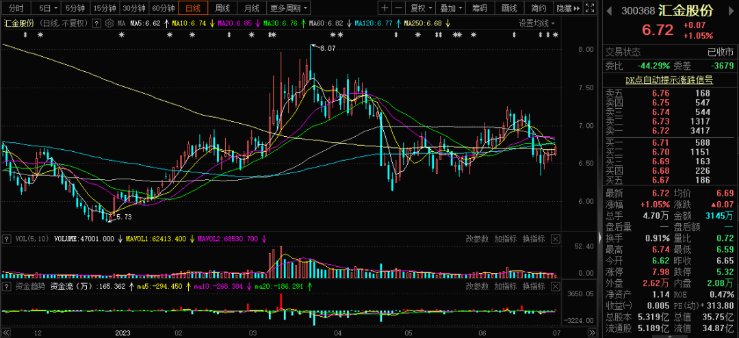Image resolution: width=739 pixels, height=338 pixels.
Task: Click 换指标 in VOL panel
Action: coord(534,239)
